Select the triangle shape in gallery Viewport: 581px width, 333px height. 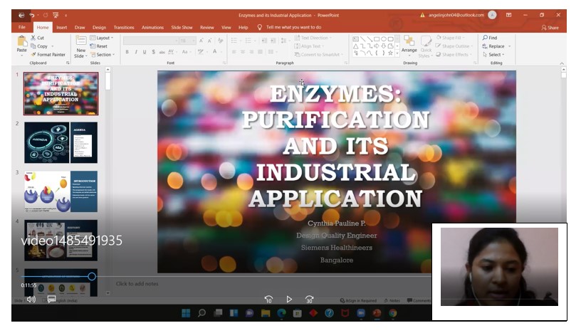pyautogui.click(x=356, y=46)
